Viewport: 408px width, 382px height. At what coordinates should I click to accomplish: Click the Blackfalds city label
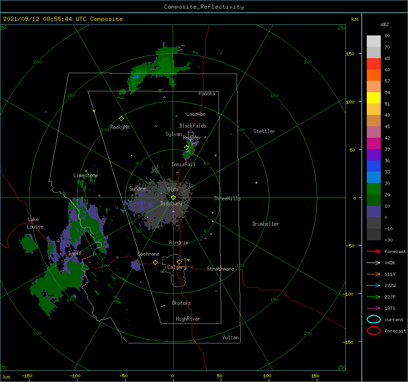pyautogui.click(x=193, y=126)
